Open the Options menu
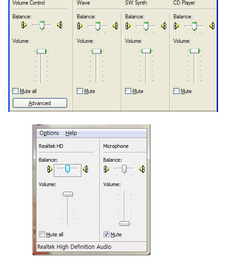The height and width of the screenshot is (264, 230). click(49, 133)
